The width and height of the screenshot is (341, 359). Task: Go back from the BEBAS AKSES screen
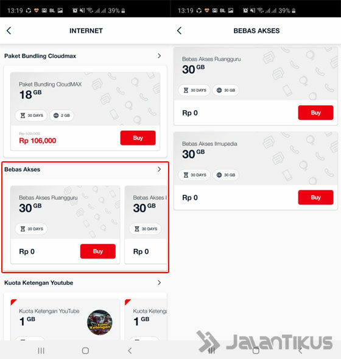[179, 30]
